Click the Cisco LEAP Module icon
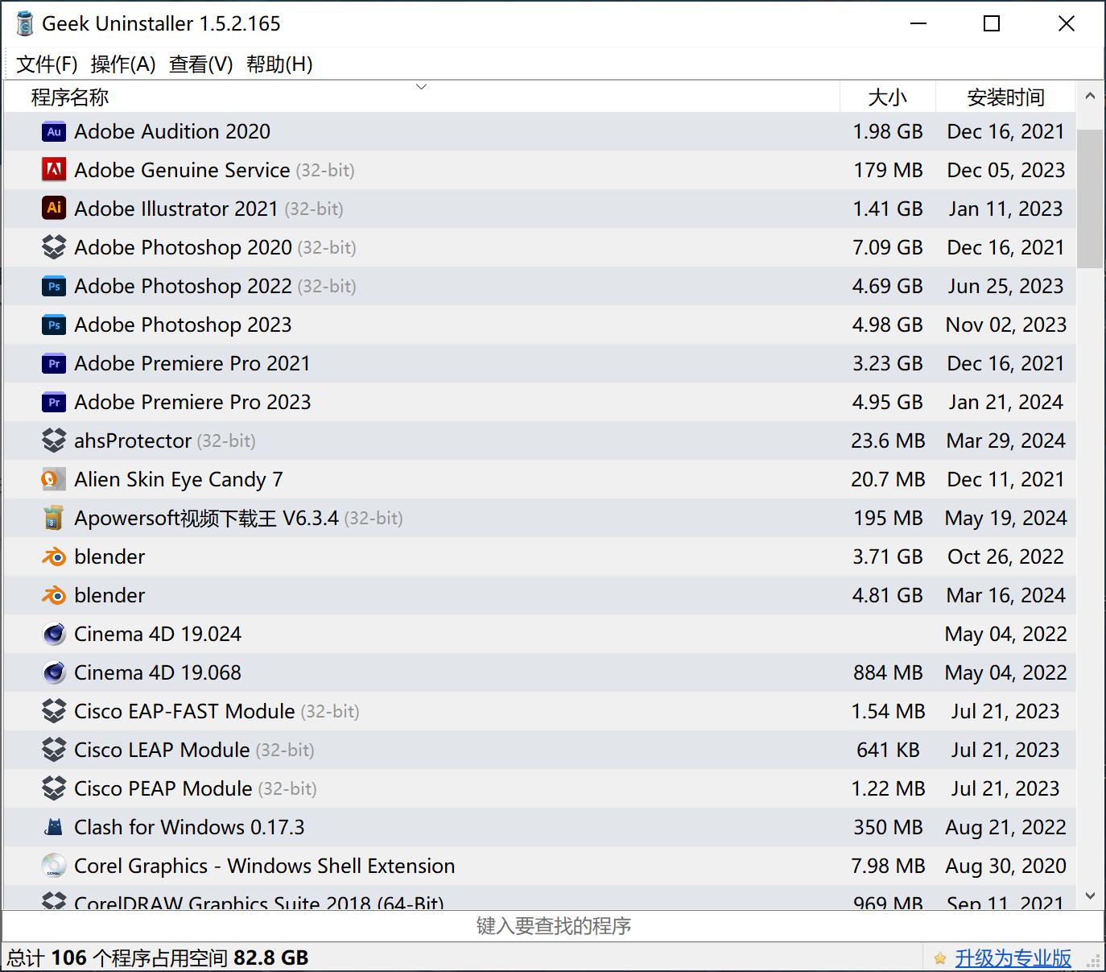Screen dimensions: 1106x972 click(54, 750)
